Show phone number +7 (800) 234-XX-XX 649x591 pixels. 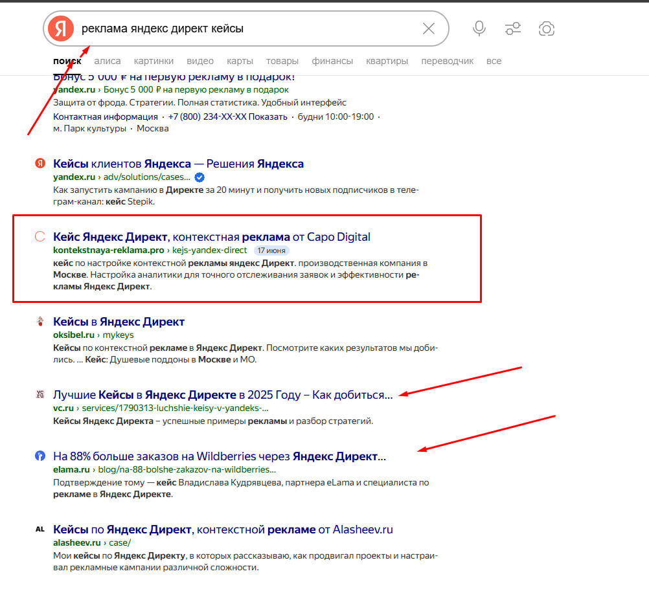pyautogui.click(x=227, y=117)
